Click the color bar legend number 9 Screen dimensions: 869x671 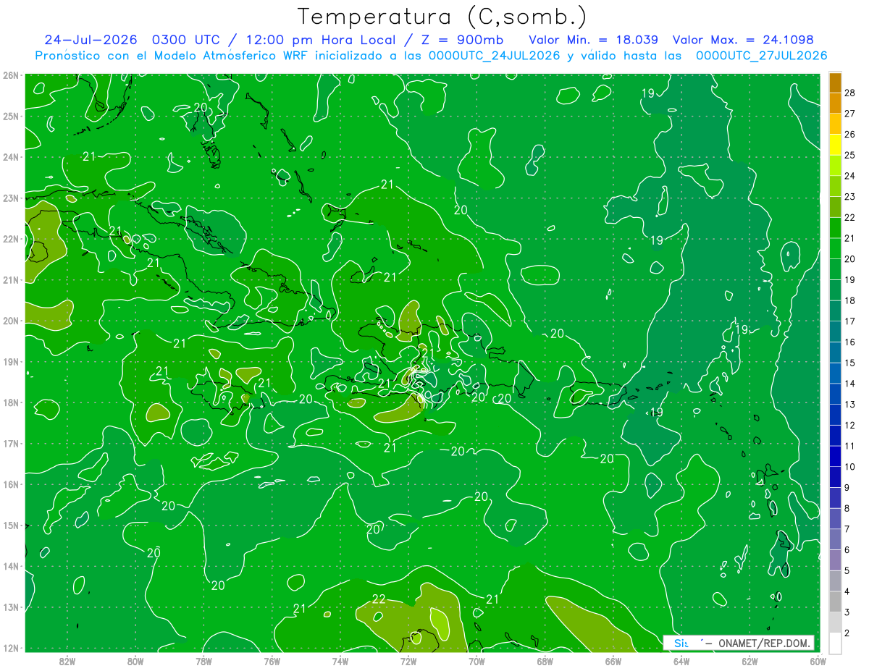[847, 488]
